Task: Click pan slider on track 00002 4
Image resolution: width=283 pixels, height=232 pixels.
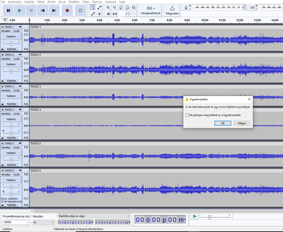Action: (11, 132)
